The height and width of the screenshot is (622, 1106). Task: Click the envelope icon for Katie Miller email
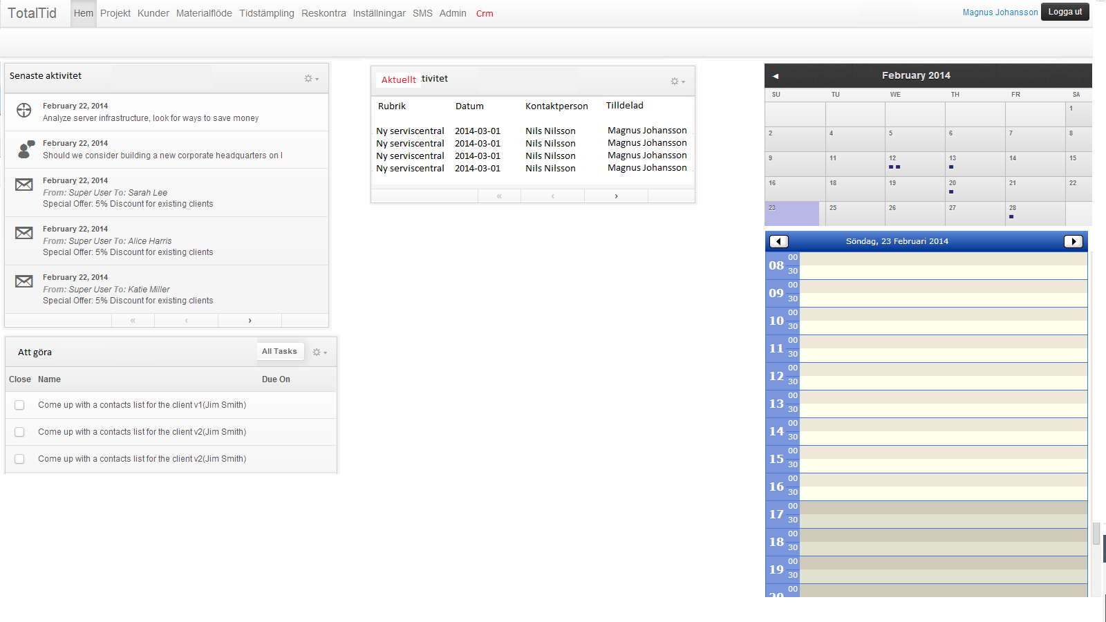point(24,281)
